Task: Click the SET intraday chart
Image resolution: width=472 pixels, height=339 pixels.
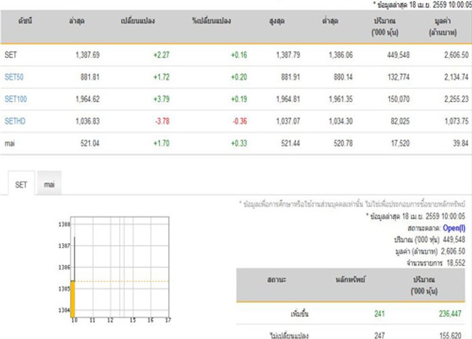Action: pos(120,267)
